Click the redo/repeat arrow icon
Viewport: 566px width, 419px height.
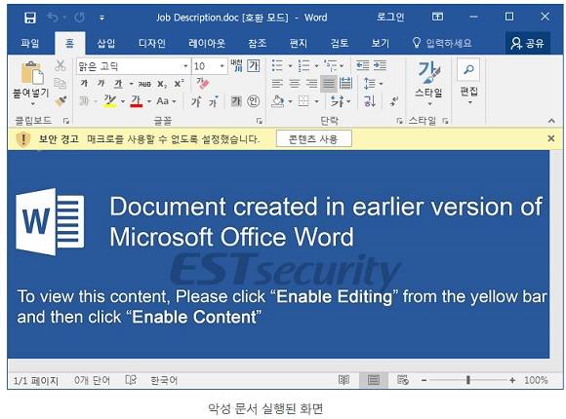pyautogui.click(x=79, y=17)
